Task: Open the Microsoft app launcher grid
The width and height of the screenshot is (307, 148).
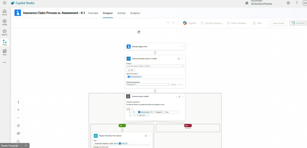Action: coord(4,3)
